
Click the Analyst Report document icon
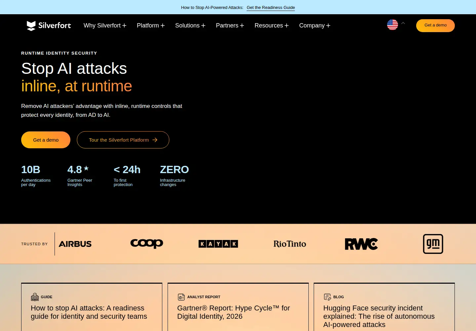coord(181,297)
